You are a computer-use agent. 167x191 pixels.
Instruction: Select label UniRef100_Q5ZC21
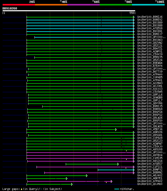[x=150, y=46]
